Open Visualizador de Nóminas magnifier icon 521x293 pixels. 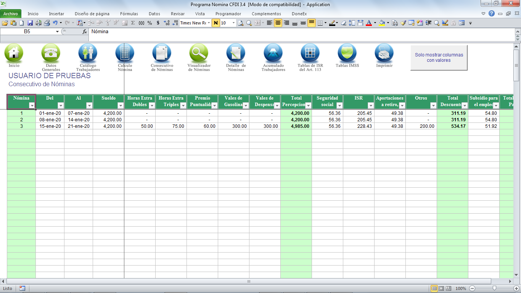[x=199, y=53]
